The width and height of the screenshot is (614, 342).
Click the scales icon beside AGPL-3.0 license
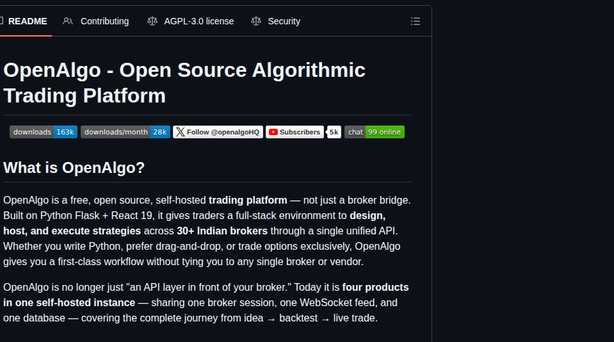point(152,21)
